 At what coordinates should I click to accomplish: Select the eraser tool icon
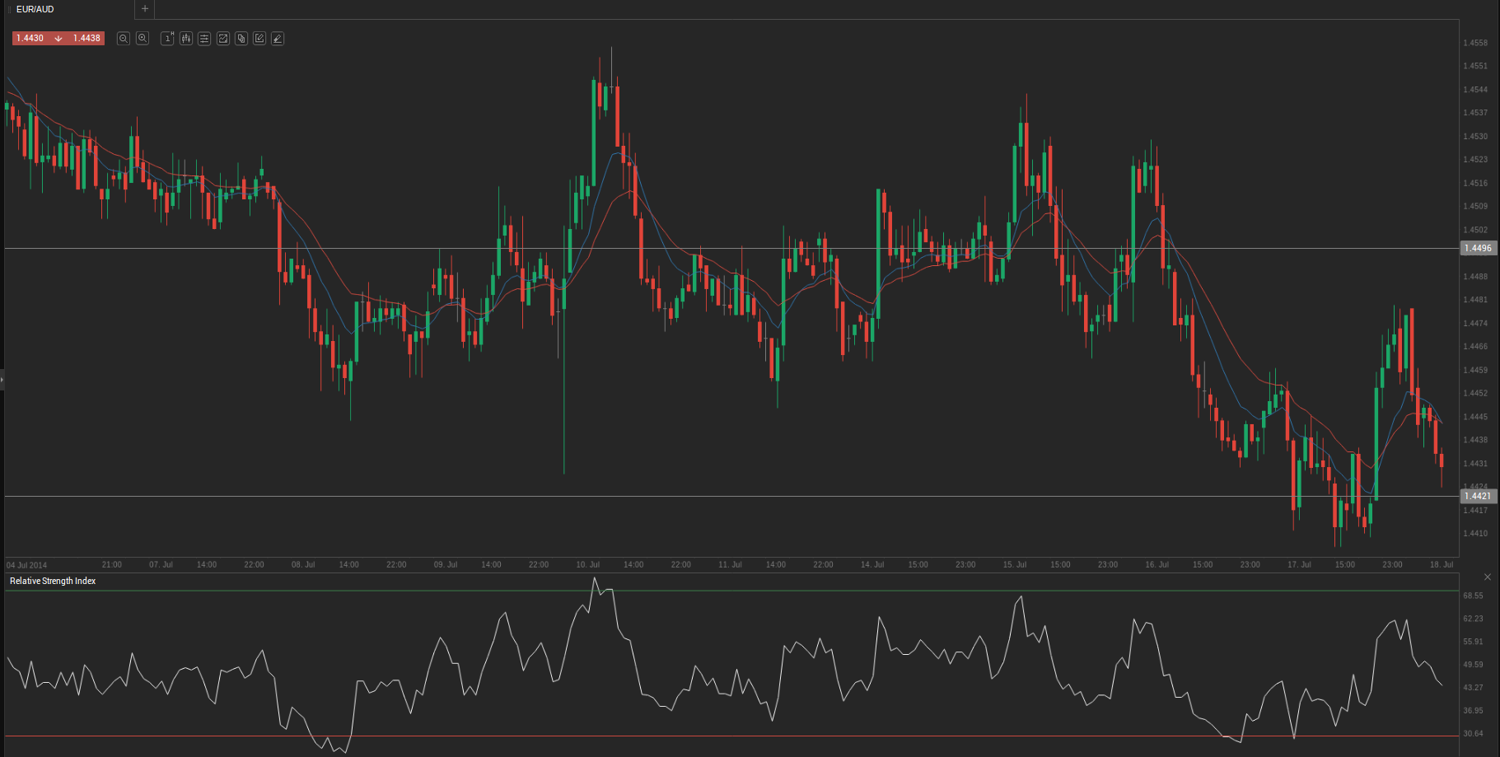point(278,39)
